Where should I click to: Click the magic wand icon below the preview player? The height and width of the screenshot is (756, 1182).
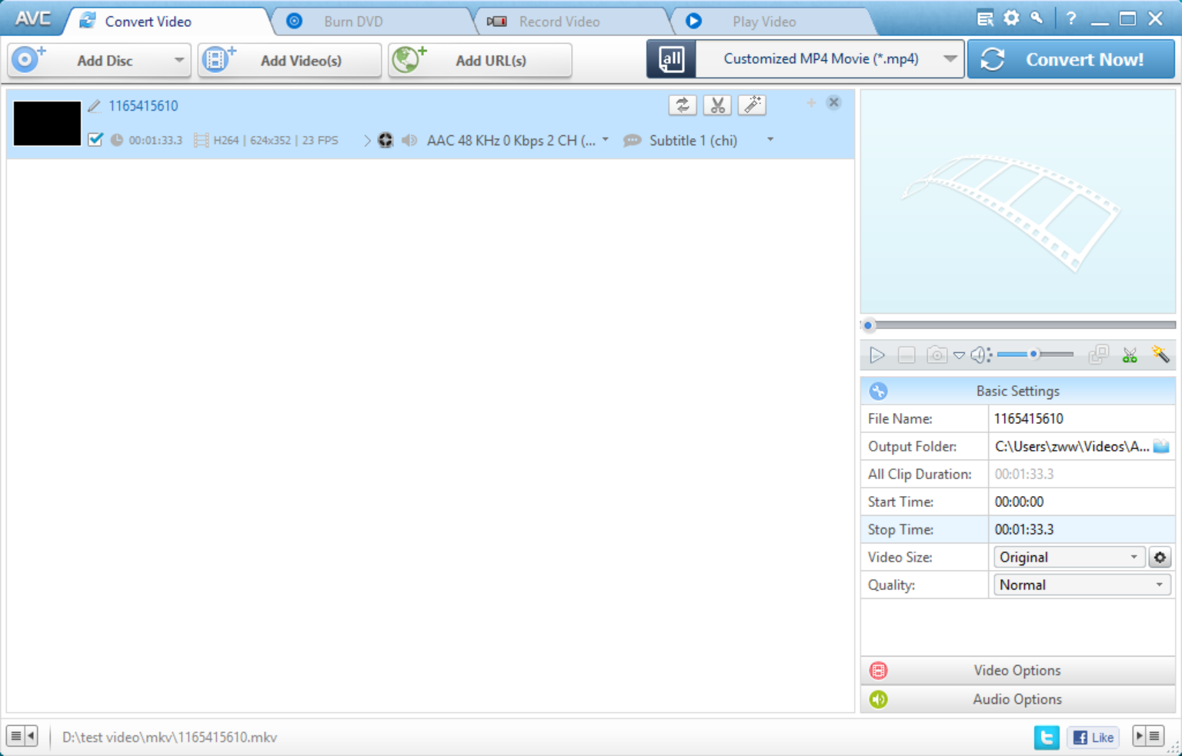coord(1160,355)
